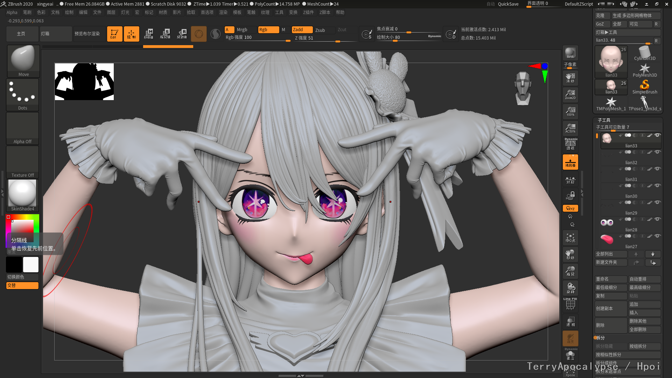Toggle the Zadd button

[302, 30]
